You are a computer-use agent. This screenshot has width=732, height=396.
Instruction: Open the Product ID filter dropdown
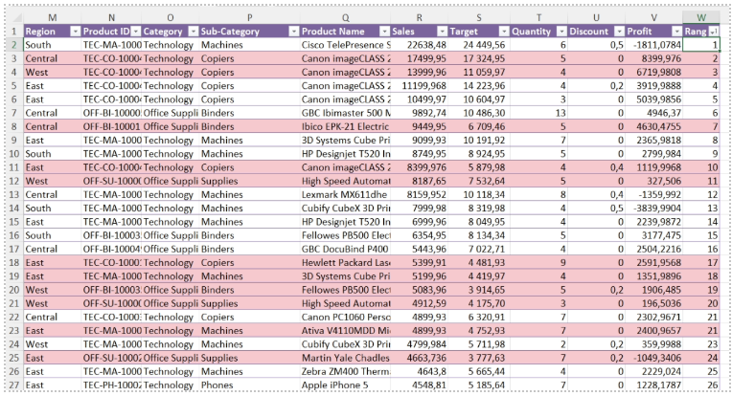pyautogui.click(x=135, y=32)
